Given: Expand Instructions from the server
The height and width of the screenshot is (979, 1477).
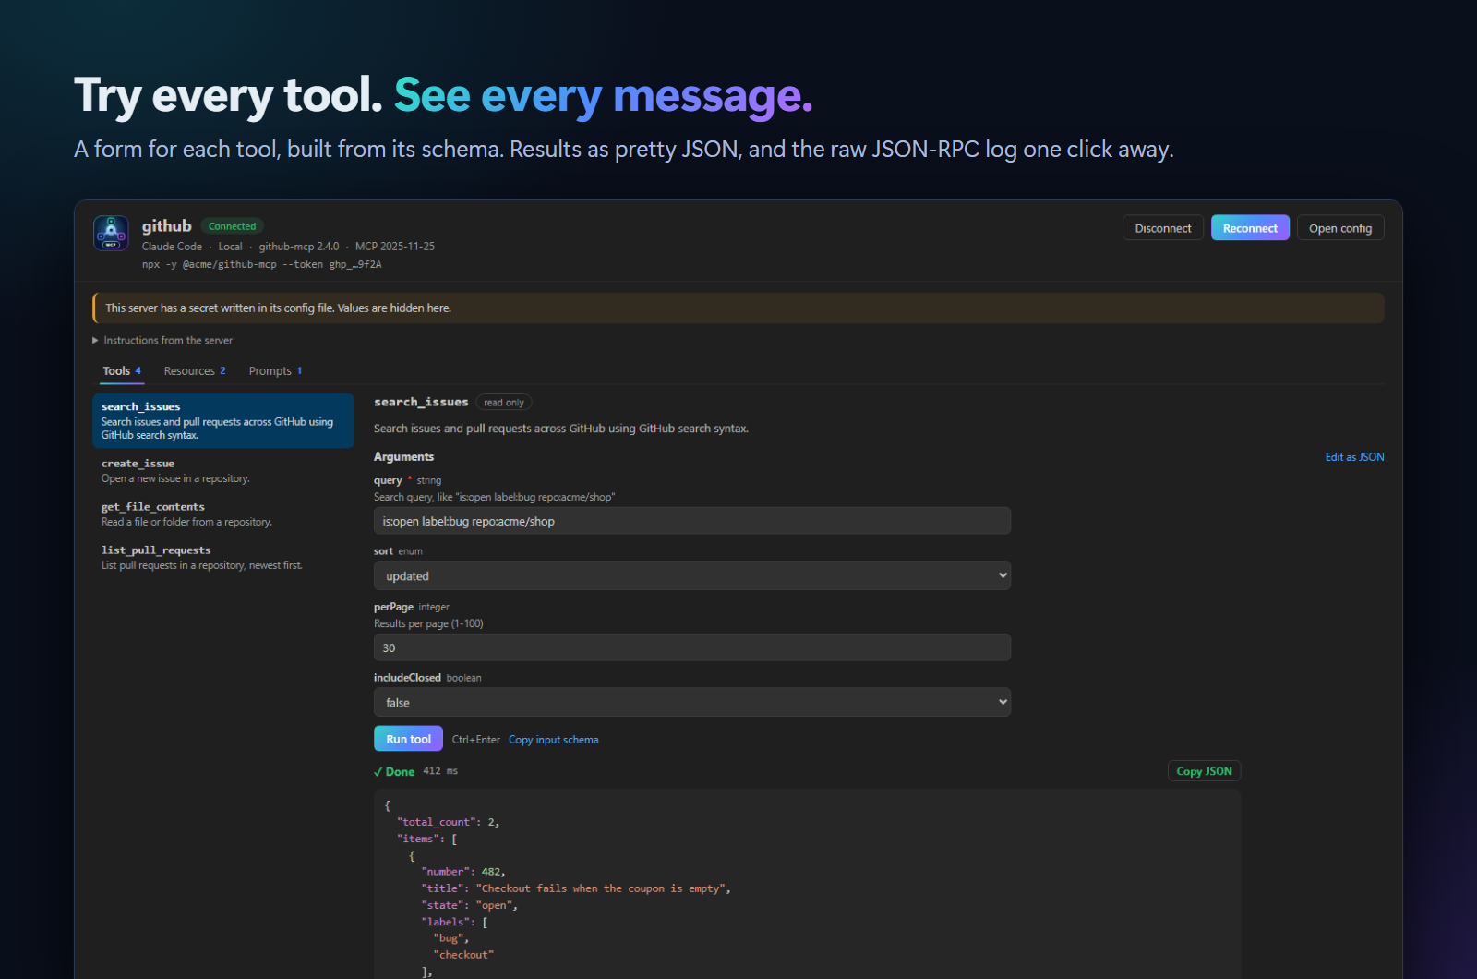Looking at the screenshot, I should point(162,340).
